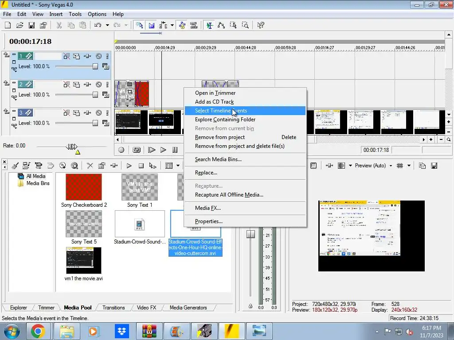
Task: Click the Search Media Bins magnifier icon
Action: coord(74,166)
